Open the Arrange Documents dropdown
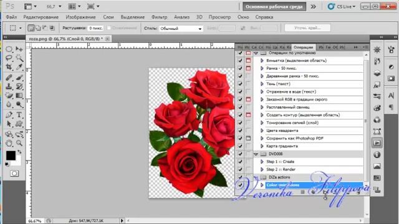 (74, 7)
